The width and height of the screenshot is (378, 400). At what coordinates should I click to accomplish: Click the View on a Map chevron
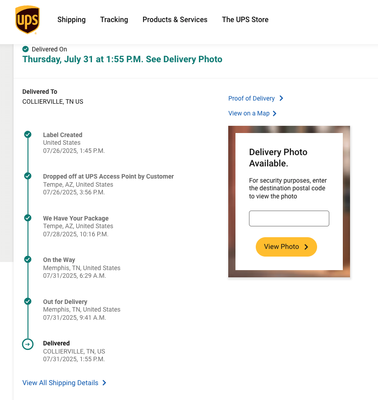275,114
